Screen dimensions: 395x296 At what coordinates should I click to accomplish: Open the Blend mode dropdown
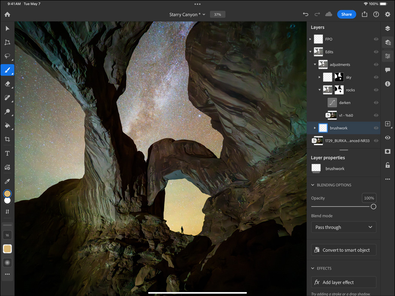(x=343, y=227)
